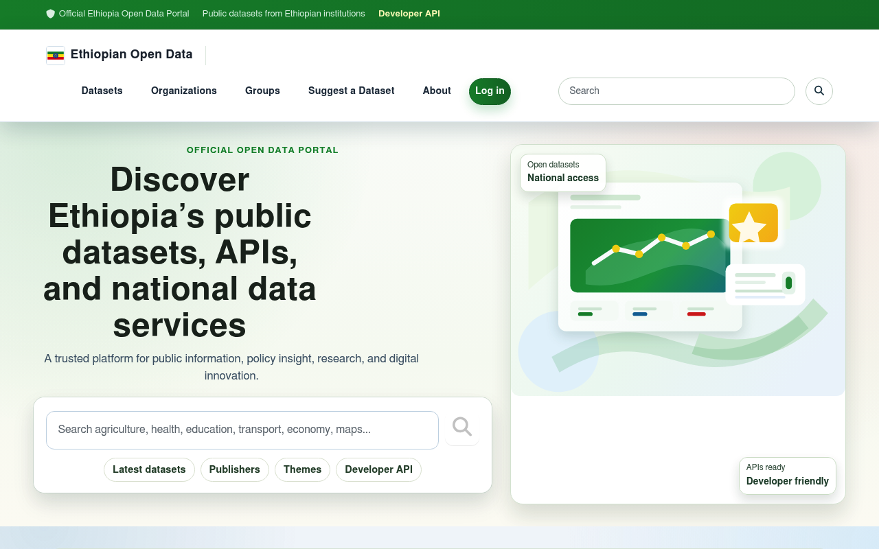Screen dimensions: 879x549
Task: Click Ethiopian Open Data site title
Action: [x=132, y=54]
